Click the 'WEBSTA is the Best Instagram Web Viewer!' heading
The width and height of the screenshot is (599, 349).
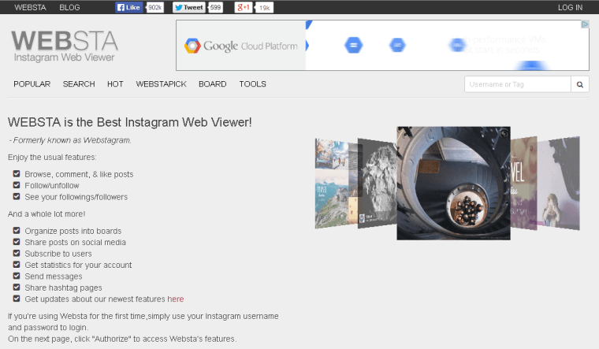point(130,122)
